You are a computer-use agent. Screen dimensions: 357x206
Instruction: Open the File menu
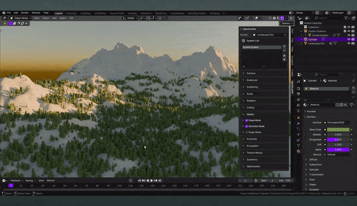click(9, 13)
